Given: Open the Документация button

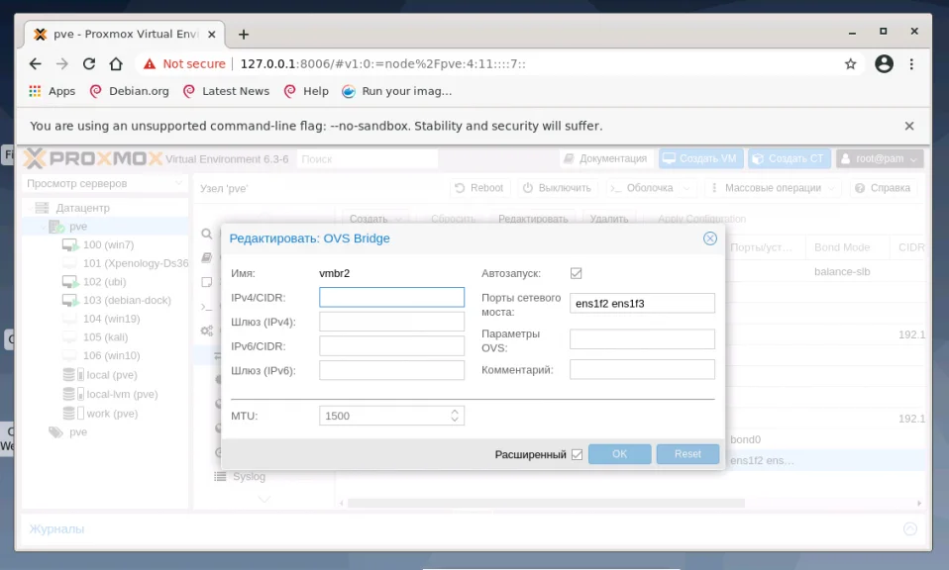Looking at the screenshot, I should click(606, 158).
